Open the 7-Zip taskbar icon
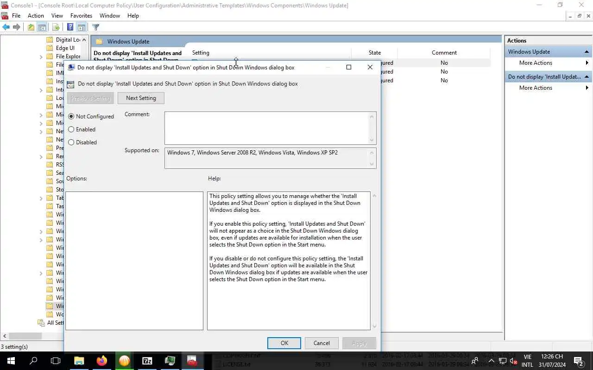This screenshot has width=593, height=370. (147, 361)
